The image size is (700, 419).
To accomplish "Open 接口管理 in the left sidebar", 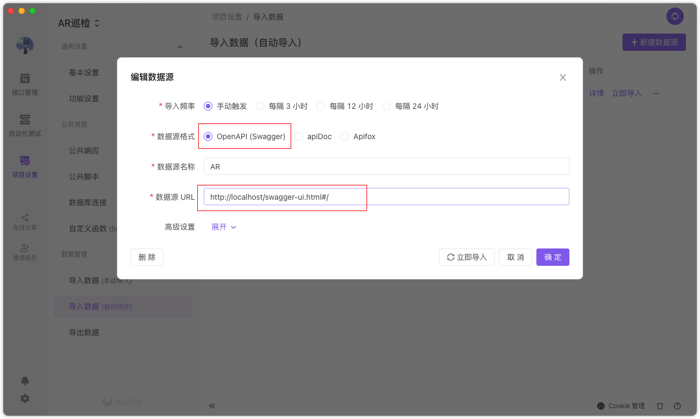I will pyautogui.click(x=25, y=84).
